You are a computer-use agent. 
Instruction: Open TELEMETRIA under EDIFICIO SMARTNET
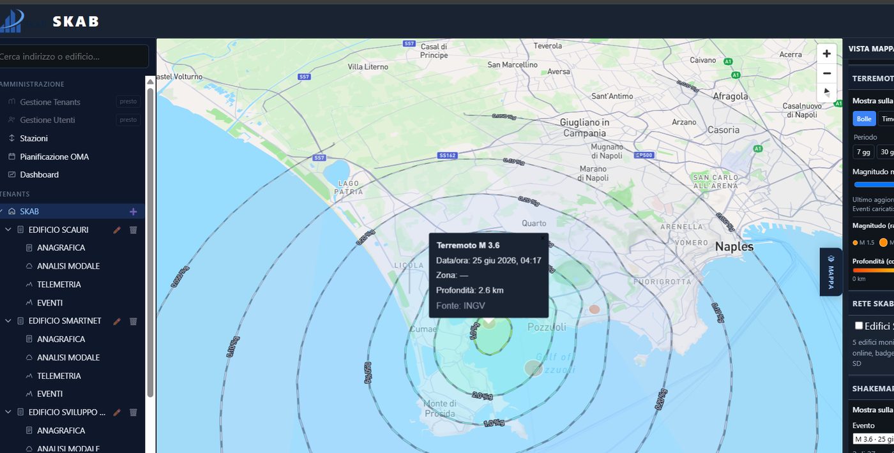pos(59,376)
